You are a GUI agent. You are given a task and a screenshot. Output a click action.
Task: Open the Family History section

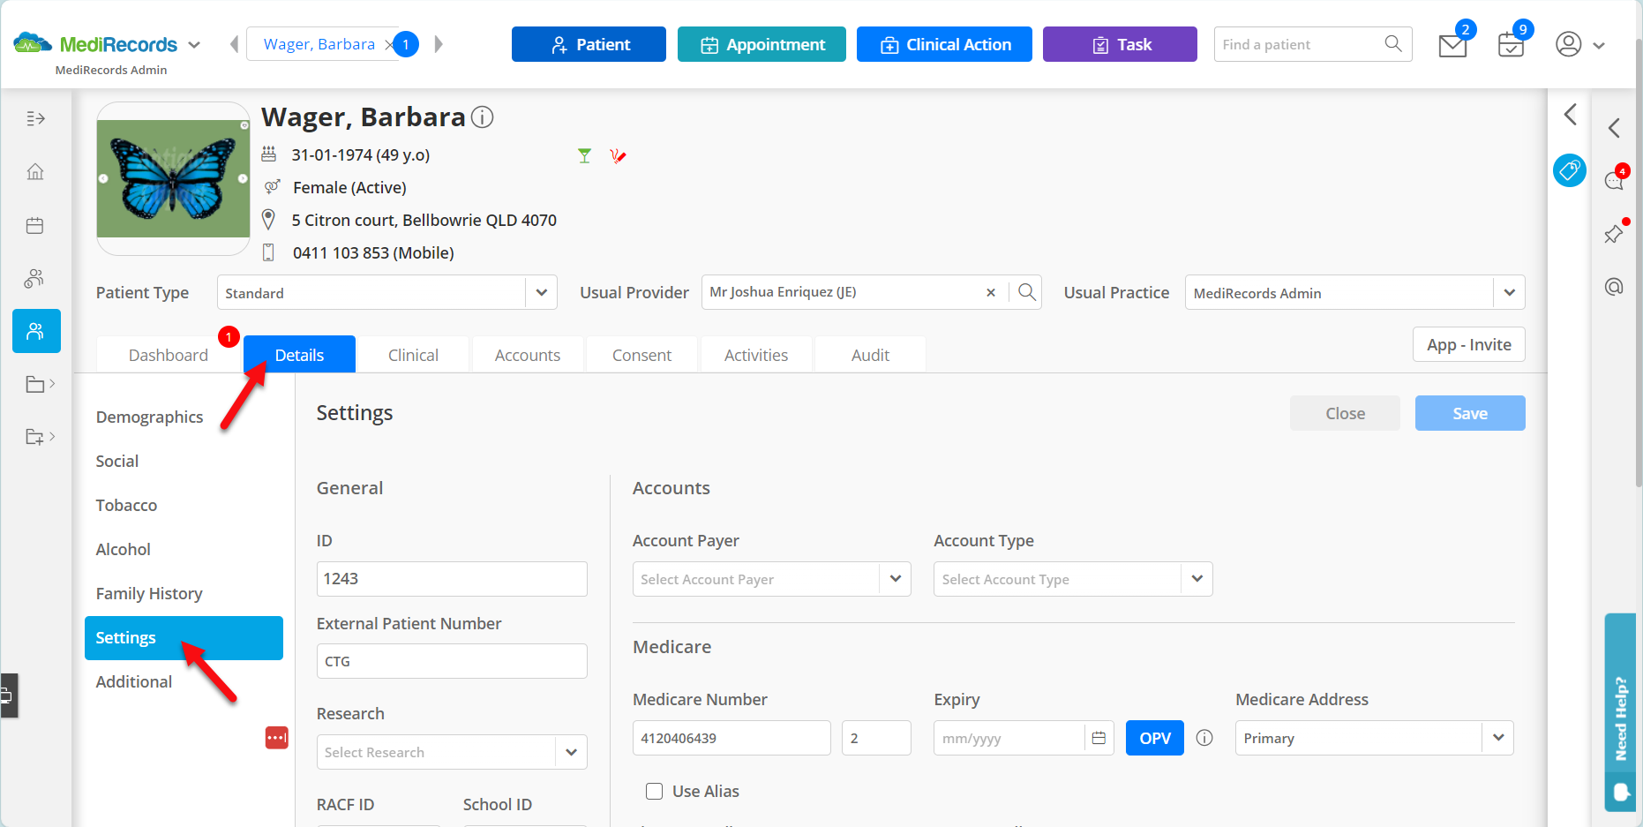[148, 593]
